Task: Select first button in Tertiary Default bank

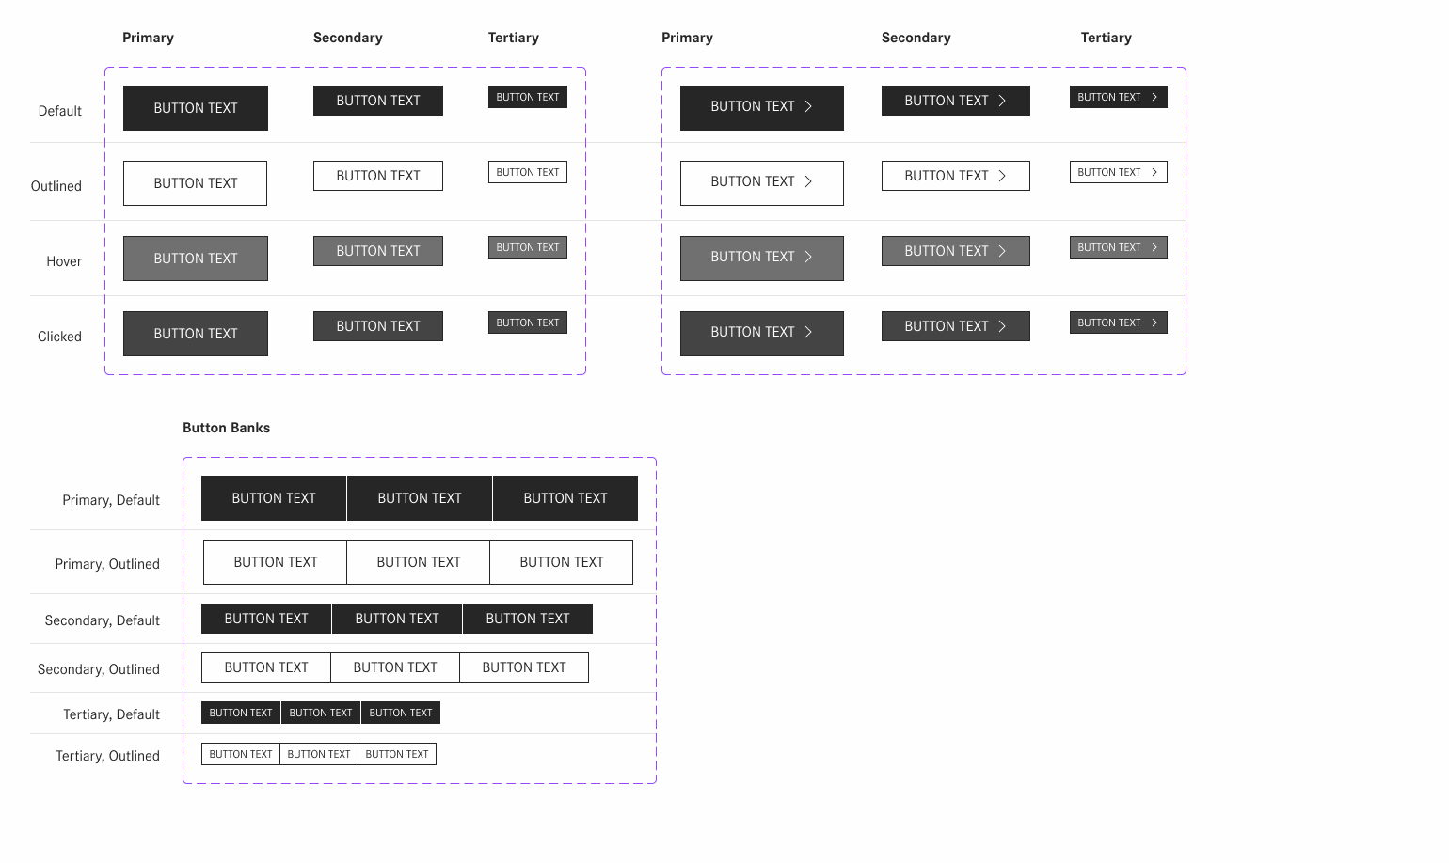Action: coord(241,713)
